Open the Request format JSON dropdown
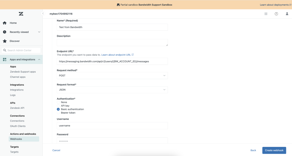 (112, 90)
